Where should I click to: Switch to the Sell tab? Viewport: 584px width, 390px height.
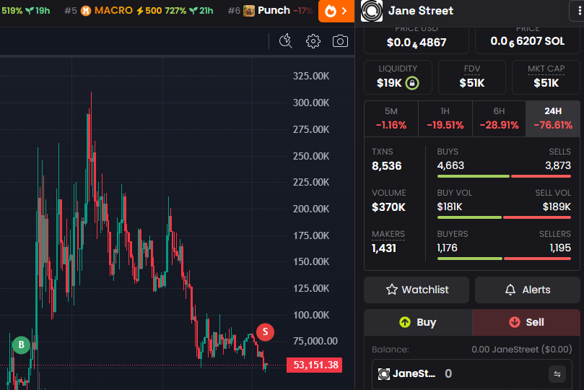pos(526,322)
